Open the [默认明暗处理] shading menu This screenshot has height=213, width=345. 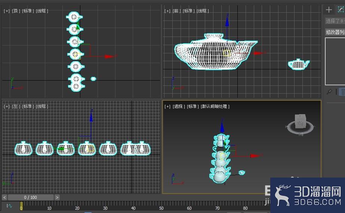click(215, 106)
